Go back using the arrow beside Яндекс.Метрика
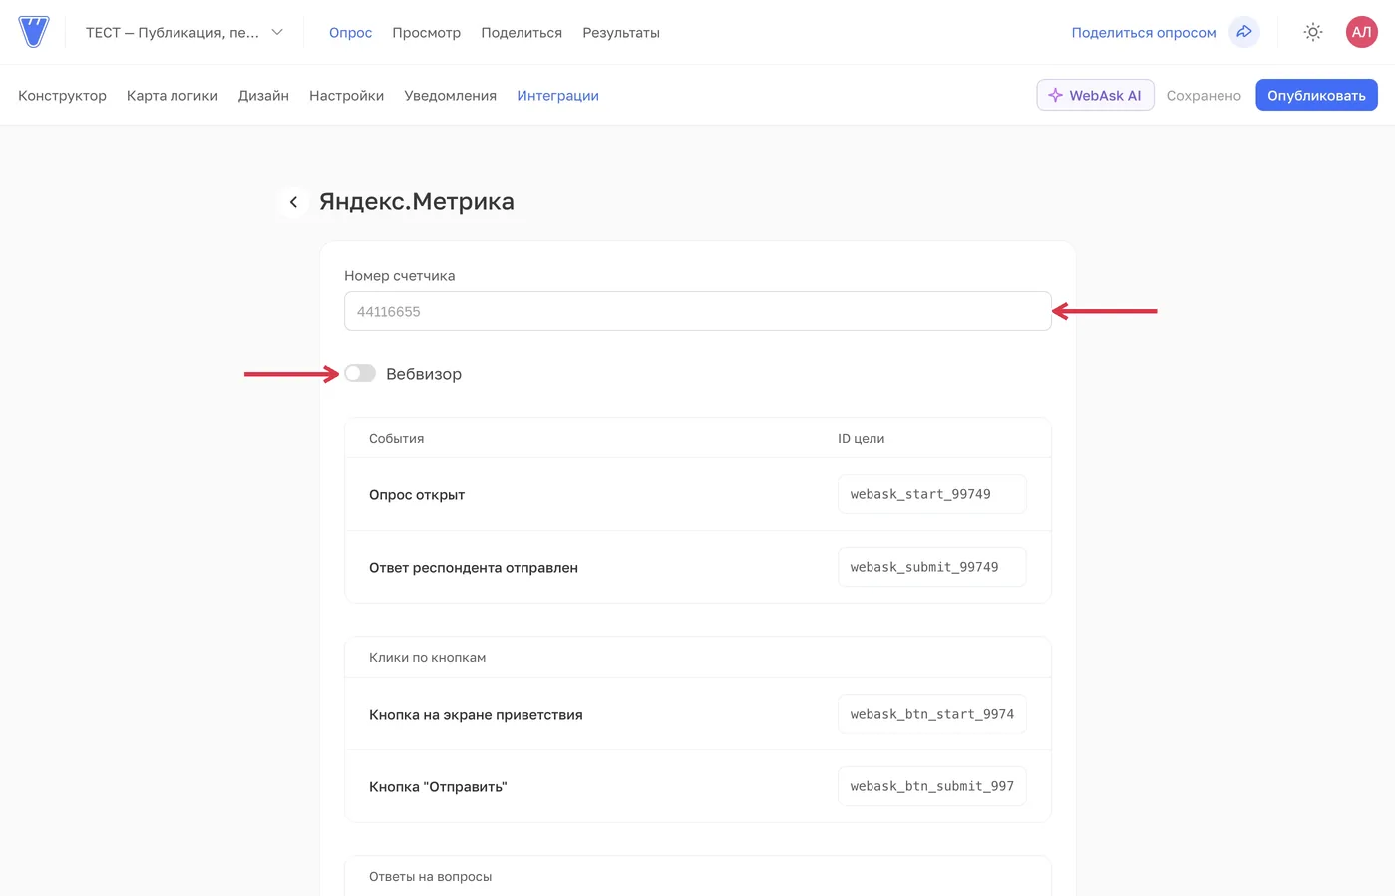Viewport: 1395px width, 896px height. coord(293,202)
